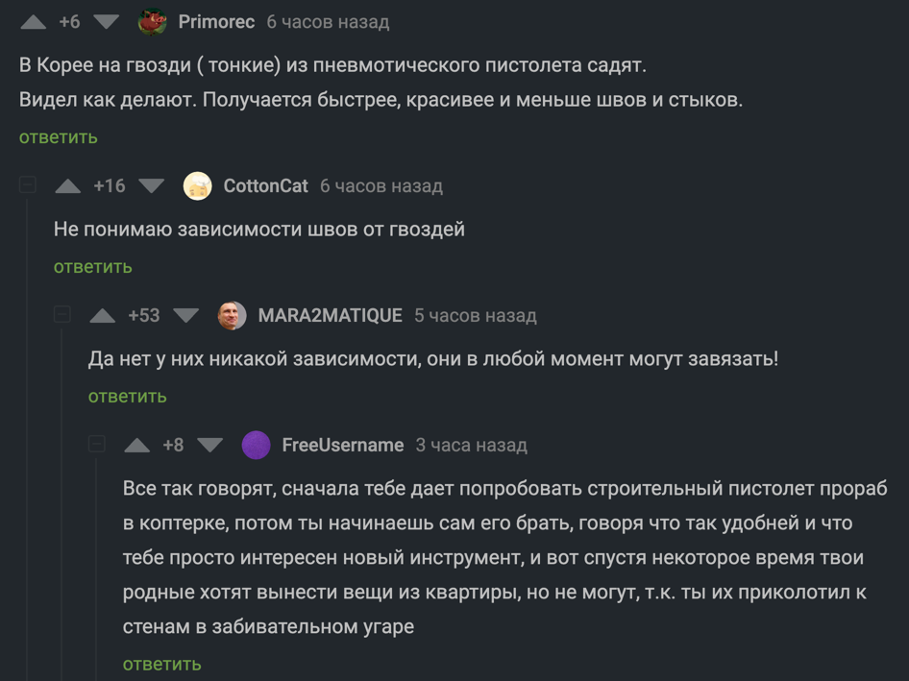Downvote MARA2MATIQUE's comment

tap(186, 316)
